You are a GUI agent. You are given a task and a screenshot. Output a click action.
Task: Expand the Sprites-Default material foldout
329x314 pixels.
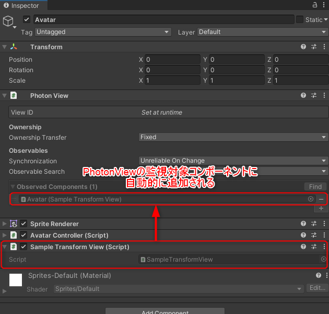click(x=4, y=291)
